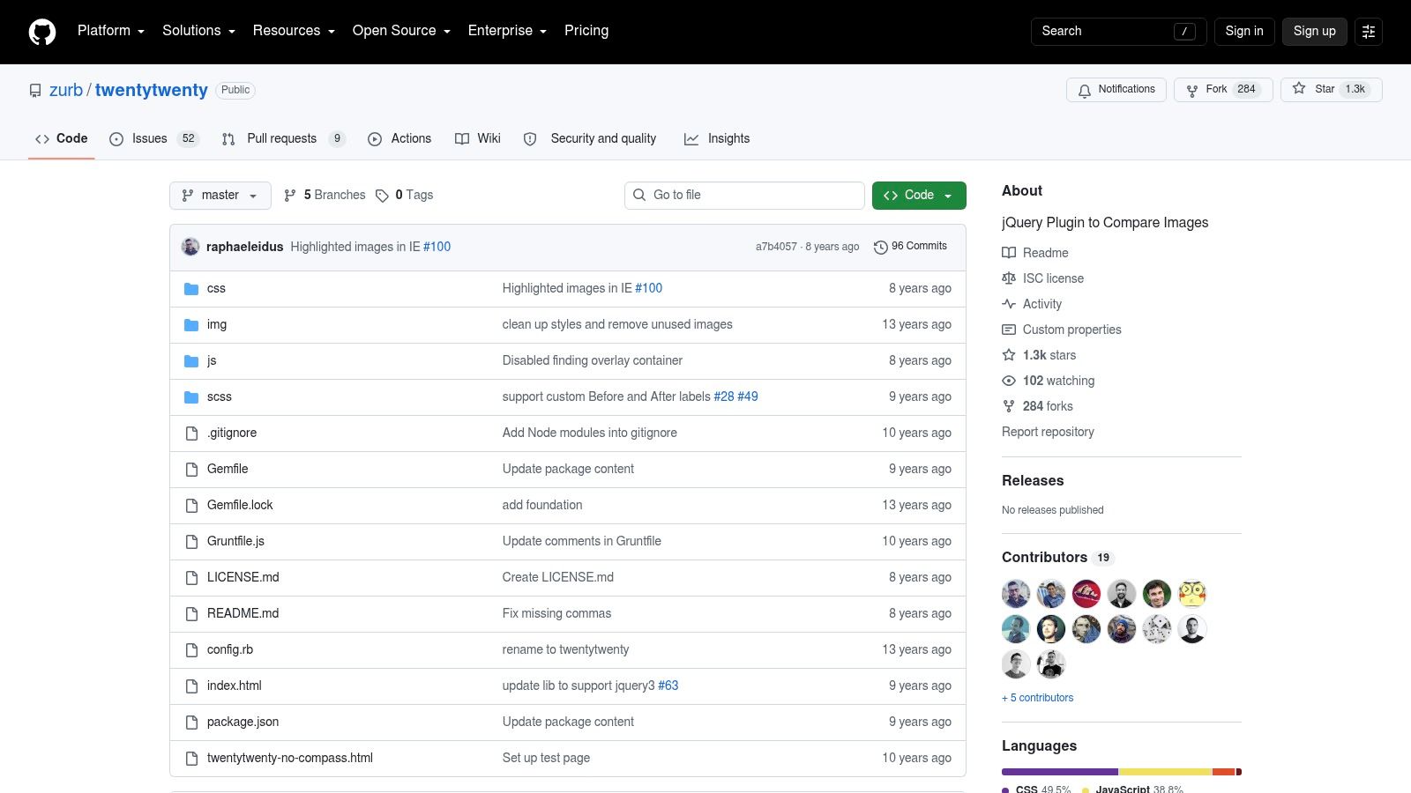
Task: Click the commit history clock icon
Action: (x=880, y=247)
